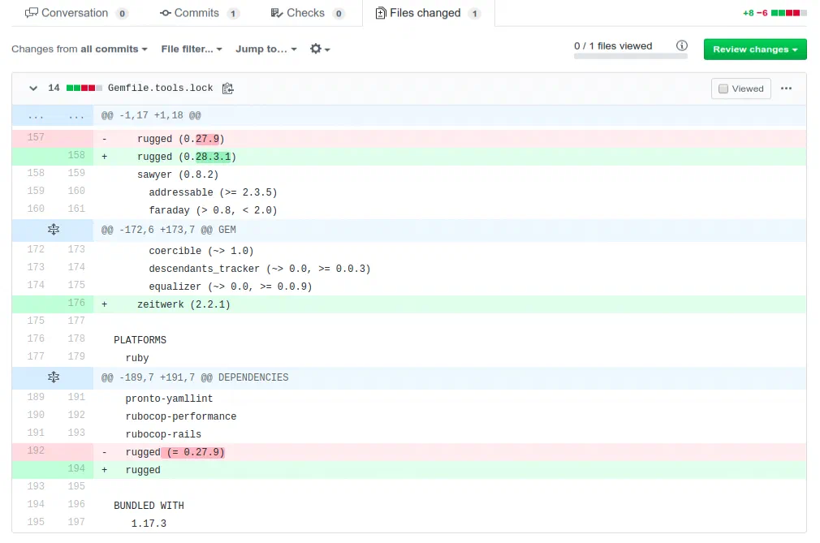Open the Jump to dropdown
820x543 pixels.
[x=266, y=50]
